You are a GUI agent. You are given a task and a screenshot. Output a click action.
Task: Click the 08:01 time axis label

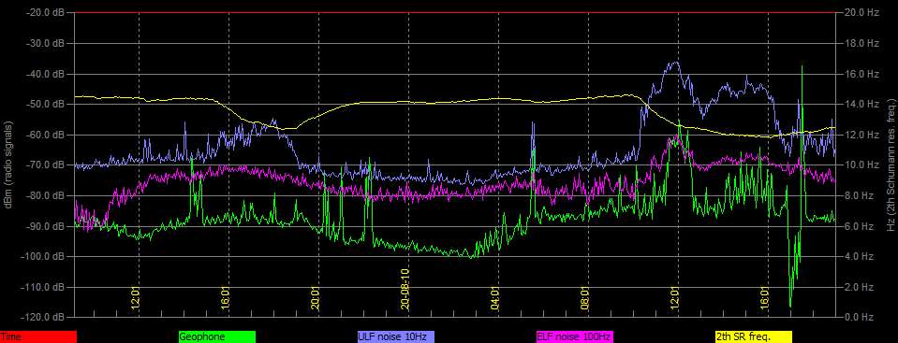(584, 298)
